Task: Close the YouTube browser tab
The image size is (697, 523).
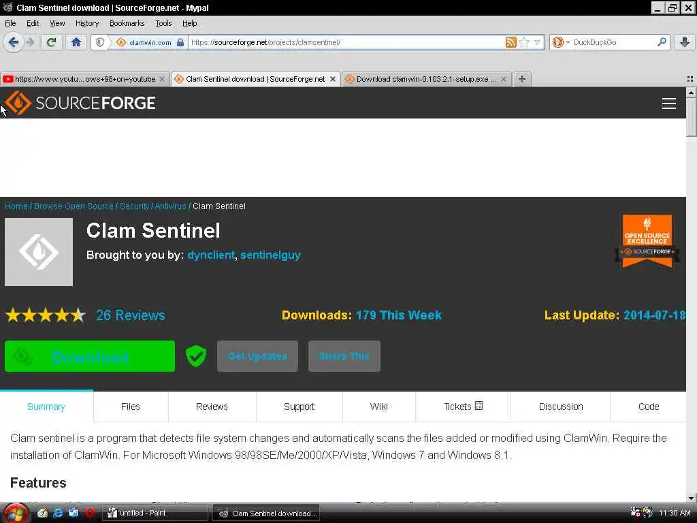Action: pos(162,79)
